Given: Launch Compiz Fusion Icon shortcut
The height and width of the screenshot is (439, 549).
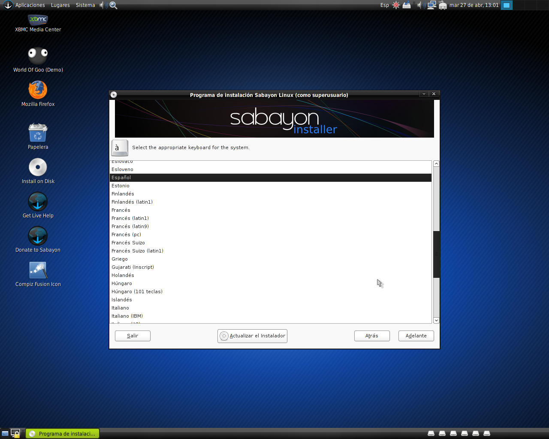Looking at the screenshot, I should [38, 271].
